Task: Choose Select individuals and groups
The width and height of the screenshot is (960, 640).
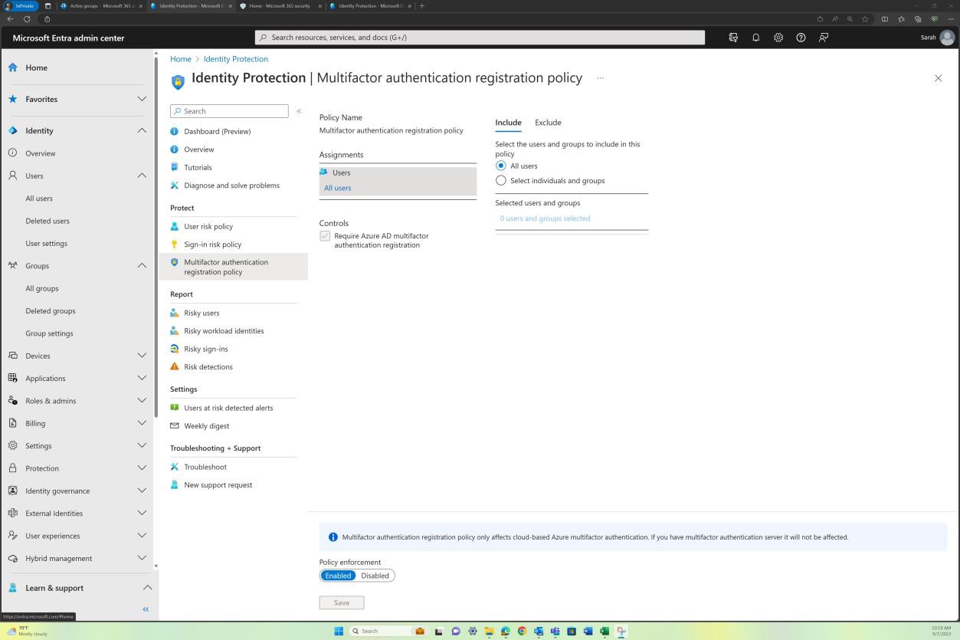Action: point(501,180)
